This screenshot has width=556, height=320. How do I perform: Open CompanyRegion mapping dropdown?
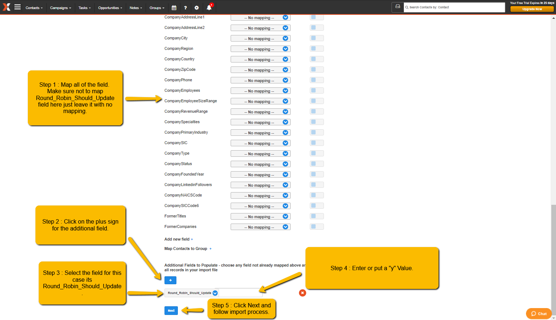click(260, 49)
